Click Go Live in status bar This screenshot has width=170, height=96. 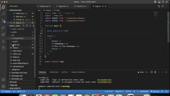coord(155,91)
